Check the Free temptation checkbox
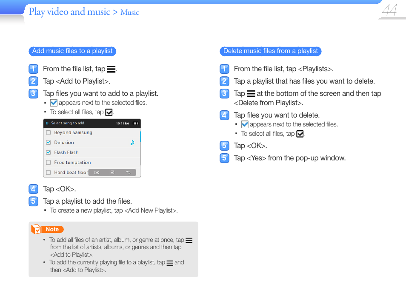The image size is (406, 286). pyautogui.click(x=48, y=163)
